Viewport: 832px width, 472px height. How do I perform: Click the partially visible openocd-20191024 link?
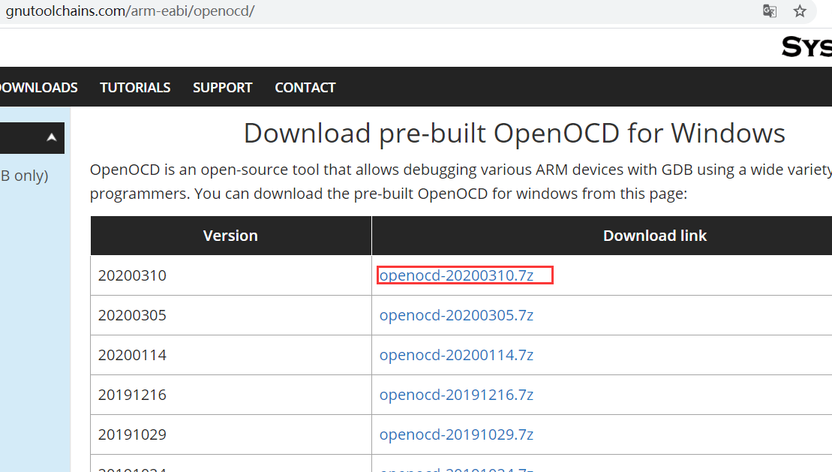456,467
